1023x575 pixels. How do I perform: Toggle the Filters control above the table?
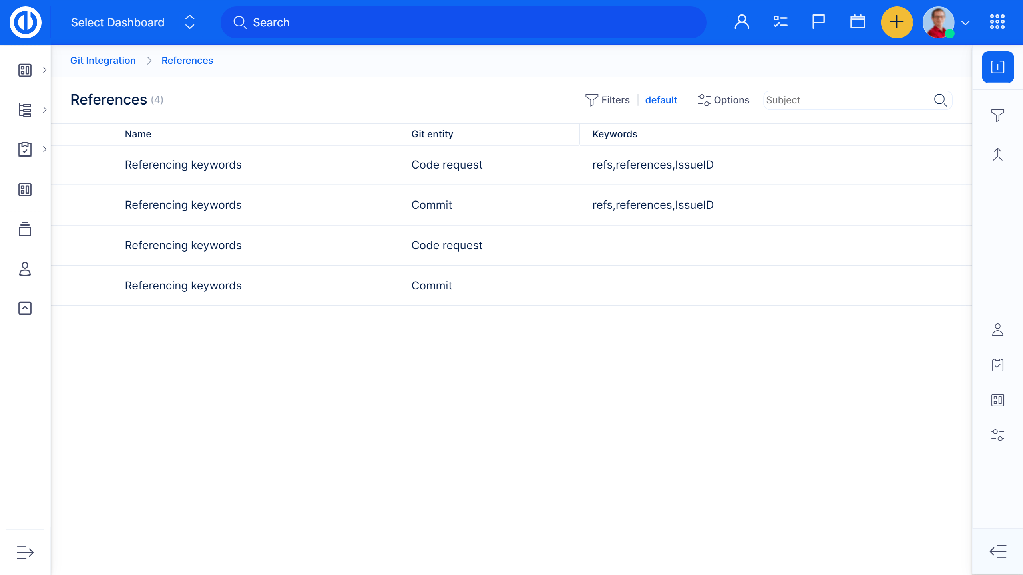607,100
